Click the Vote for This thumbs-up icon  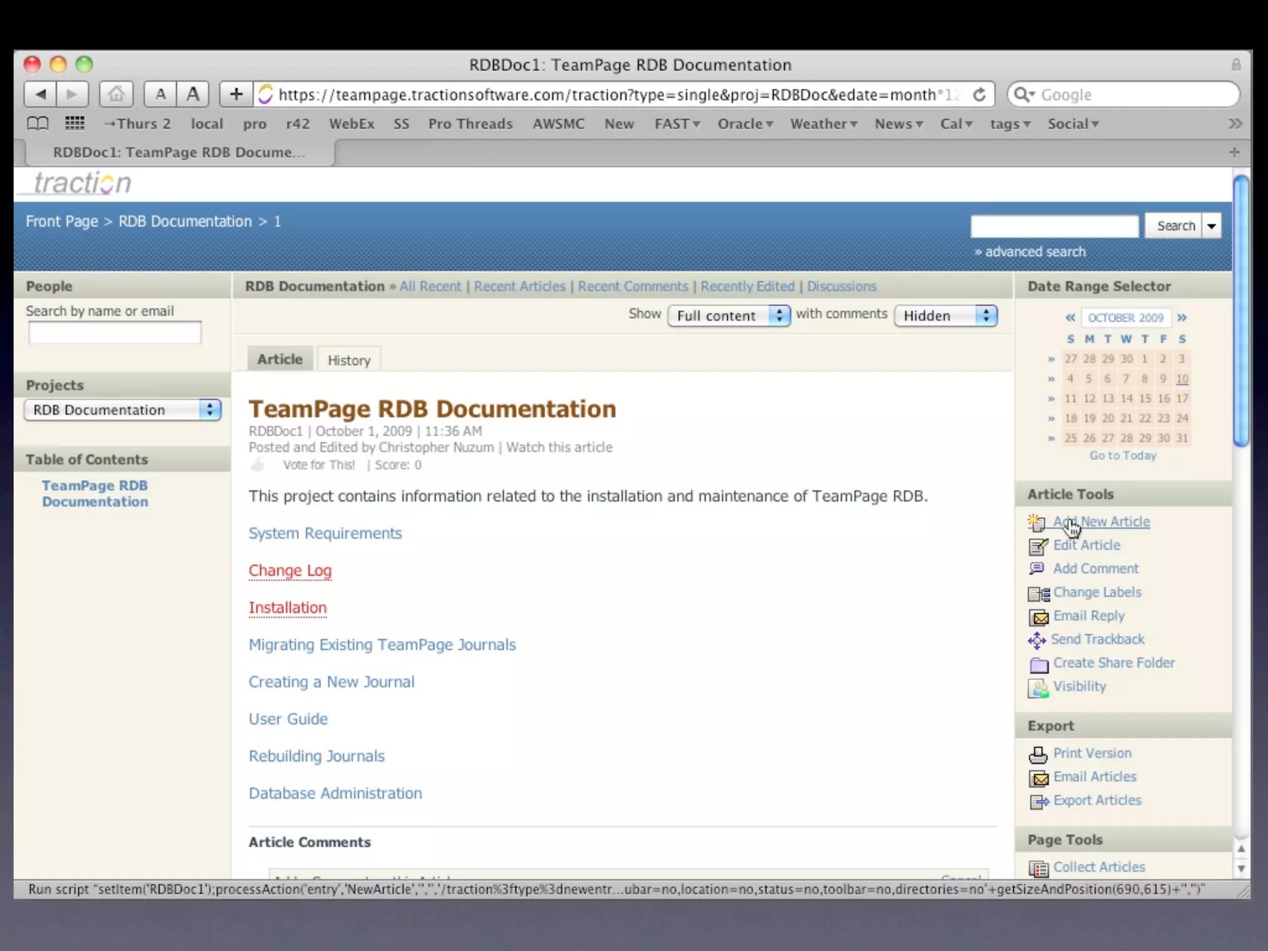click(x=258, y=465)
